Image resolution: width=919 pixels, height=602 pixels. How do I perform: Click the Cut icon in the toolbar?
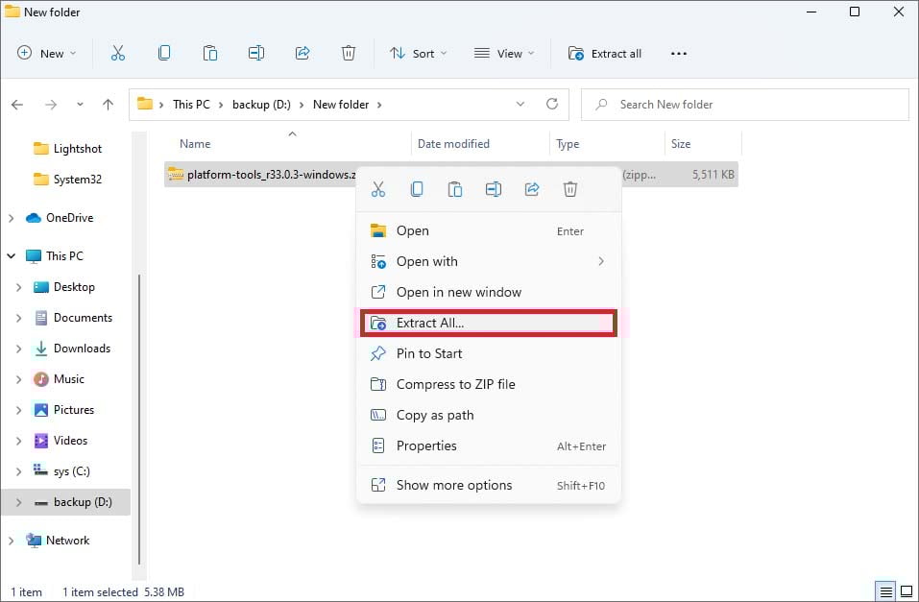click(x=118, y=54)
